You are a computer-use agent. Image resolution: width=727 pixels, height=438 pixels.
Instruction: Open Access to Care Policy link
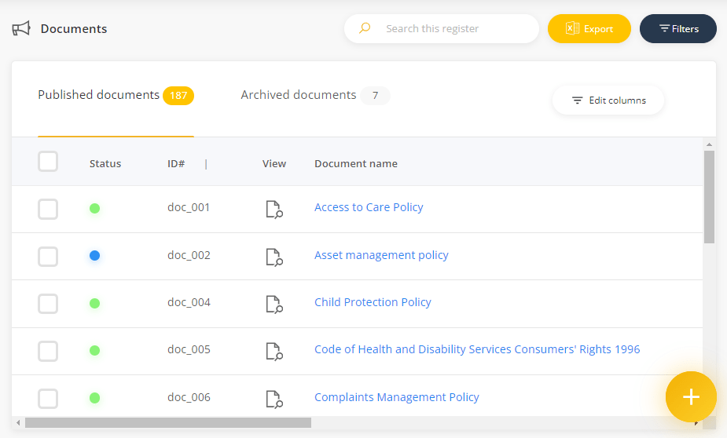(369, 207)
